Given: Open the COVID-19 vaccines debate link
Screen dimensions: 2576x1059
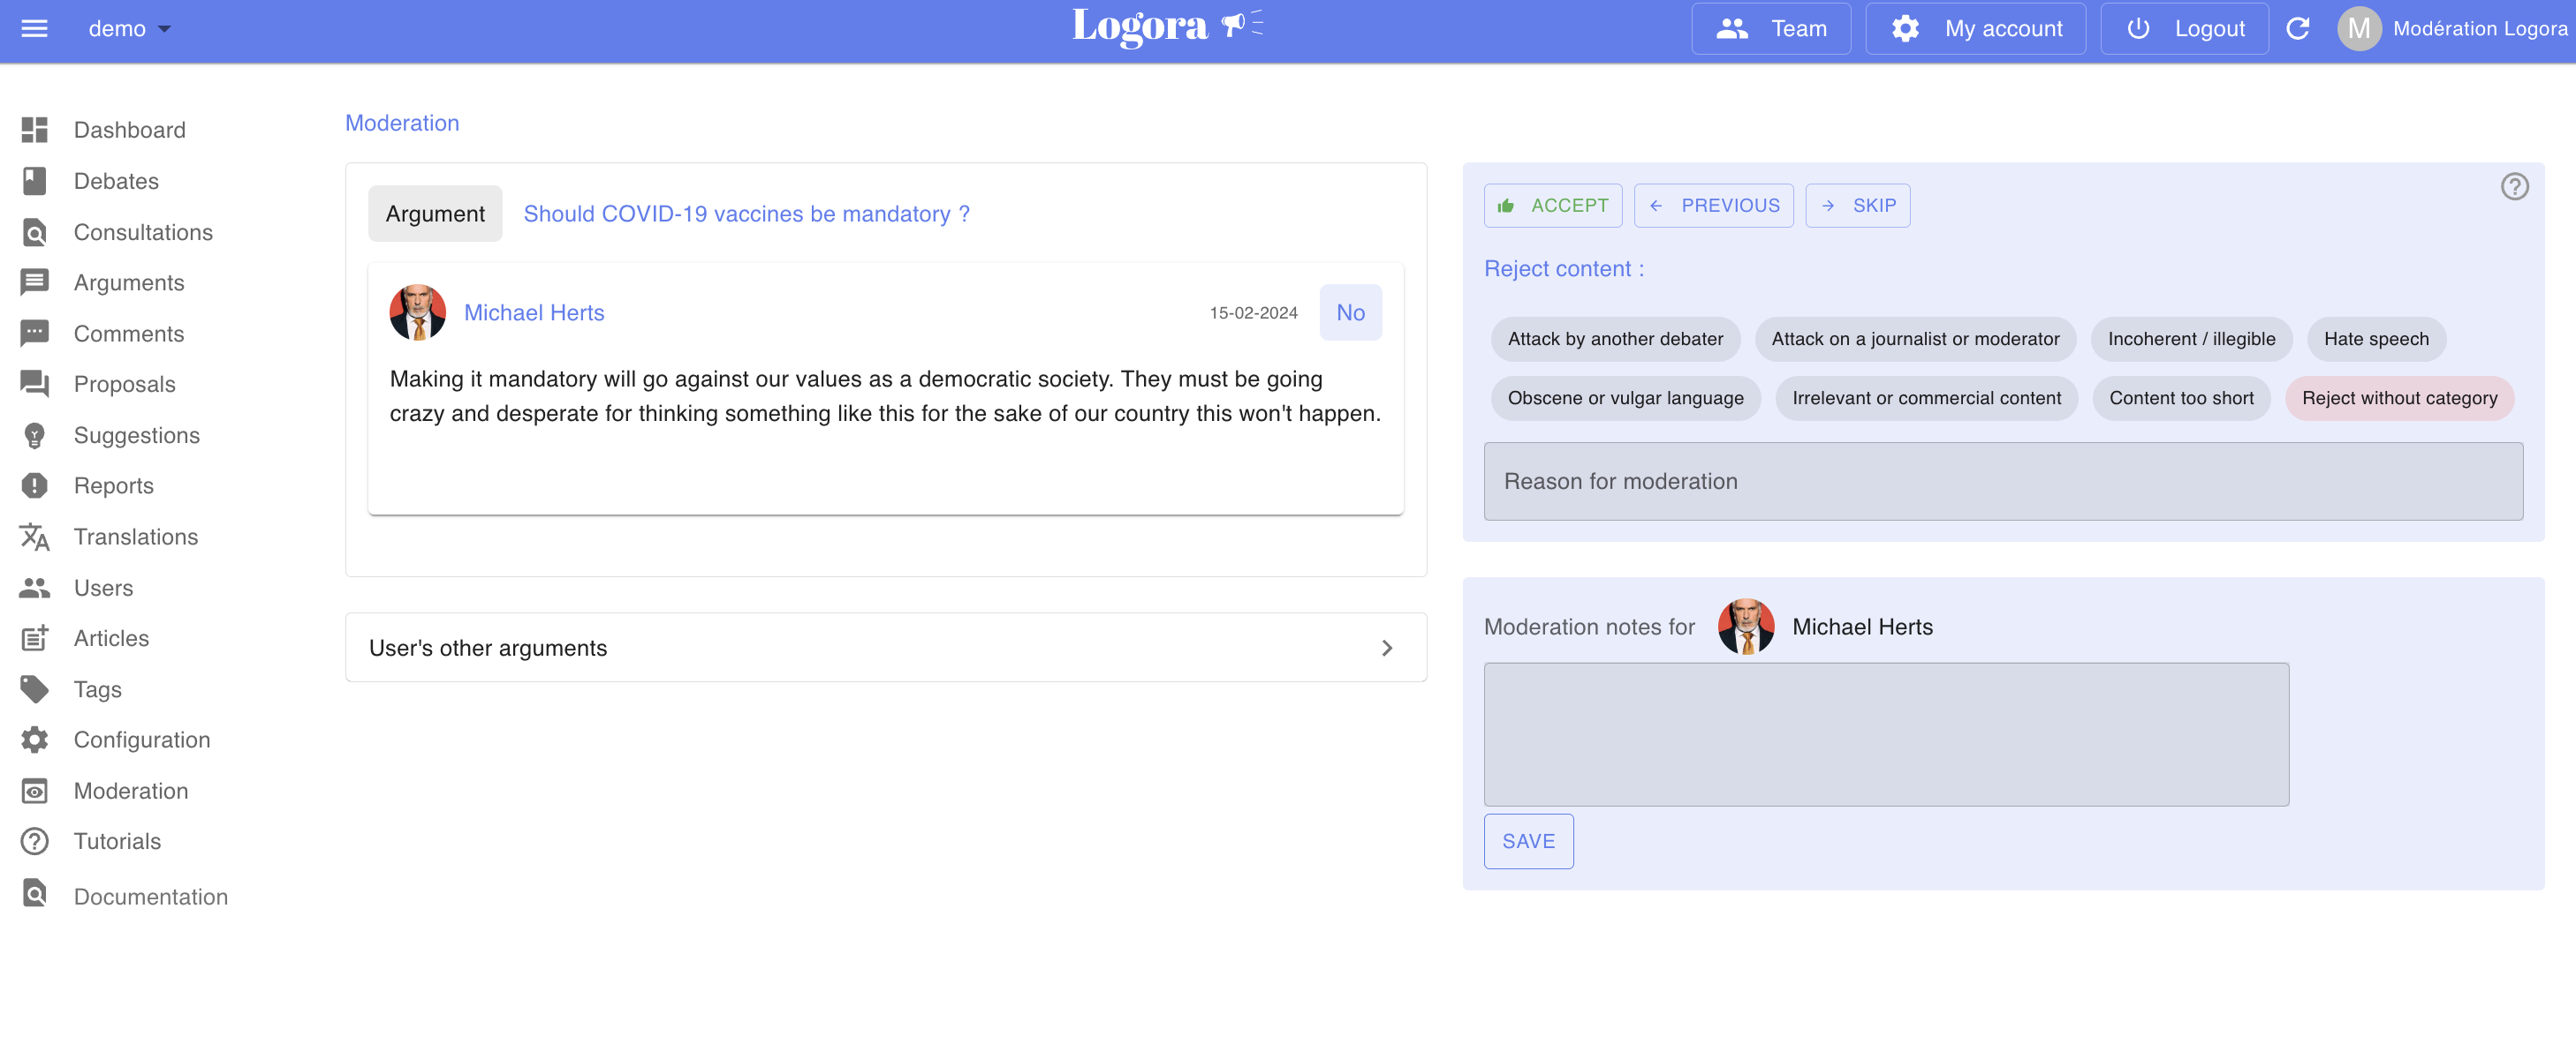Looking at the screenshot, I should tap(746, 214).
